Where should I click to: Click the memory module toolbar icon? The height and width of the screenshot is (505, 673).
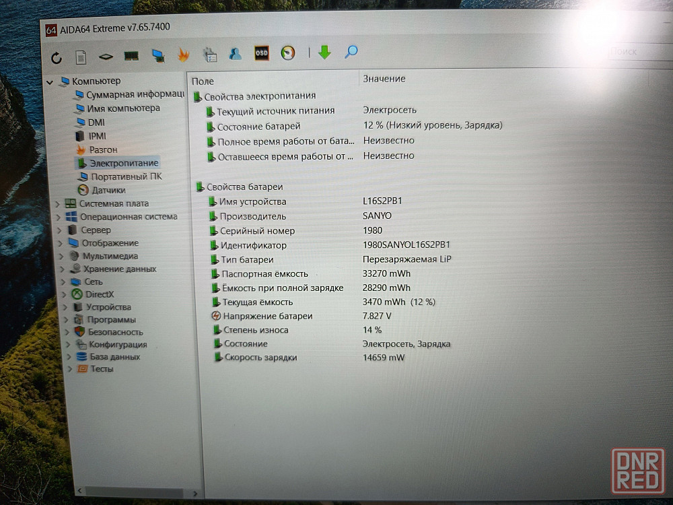(x=131, y=56)
